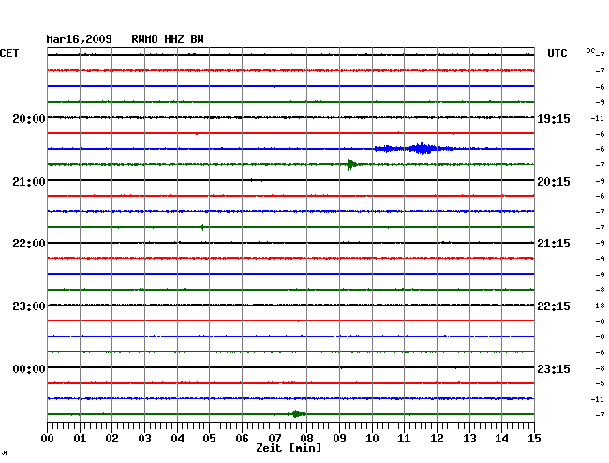609x463 pixels.
Task: Select the RWMO station code in the header
Action: pos(144,39)
